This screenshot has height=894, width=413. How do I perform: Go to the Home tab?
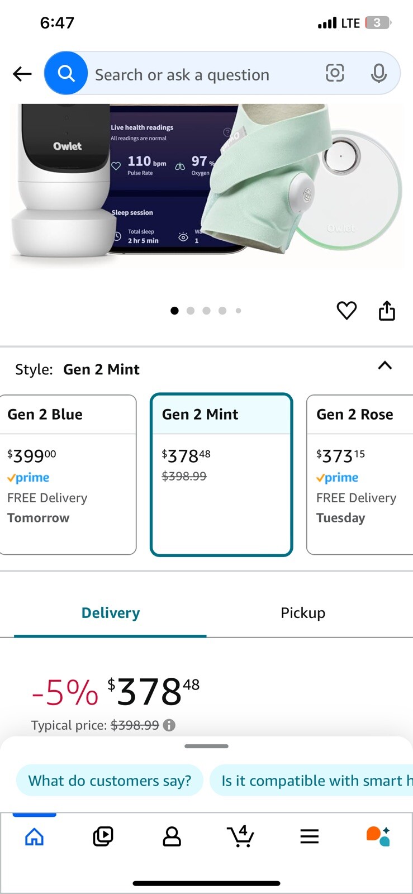35,836
